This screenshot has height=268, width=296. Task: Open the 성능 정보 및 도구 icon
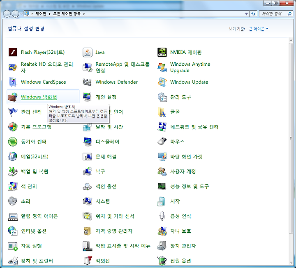(162, 186)
